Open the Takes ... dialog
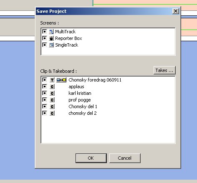The height and width of the screenshot is (183, 197). [x=164, y=70]
